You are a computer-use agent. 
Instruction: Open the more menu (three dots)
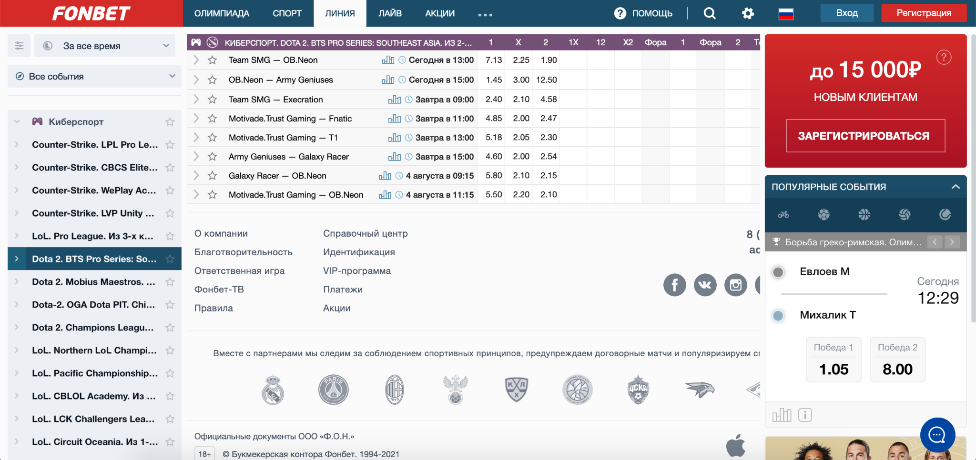[485, 14]
